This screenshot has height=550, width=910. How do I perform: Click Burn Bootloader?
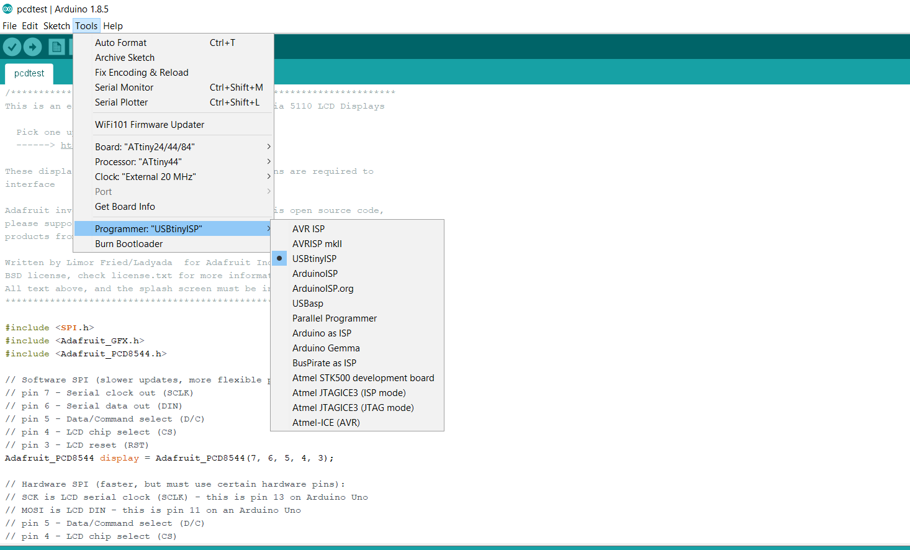tap(173, 244)
